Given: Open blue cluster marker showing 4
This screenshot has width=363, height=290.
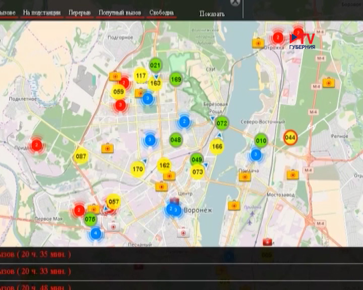Looking at the screenshot, I should (95, 233).
